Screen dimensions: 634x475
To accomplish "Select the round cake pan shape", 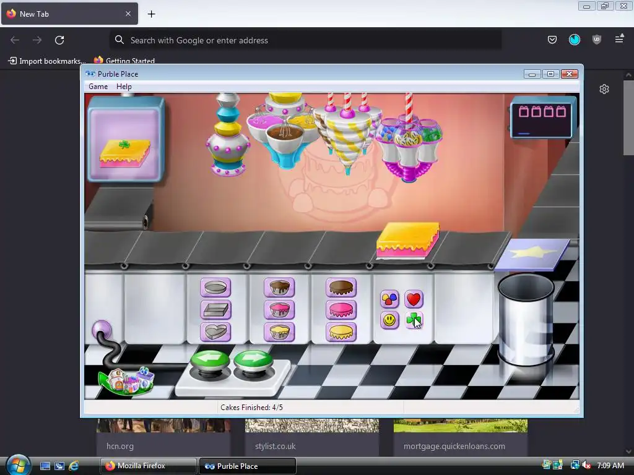I will tap(215, 288).
